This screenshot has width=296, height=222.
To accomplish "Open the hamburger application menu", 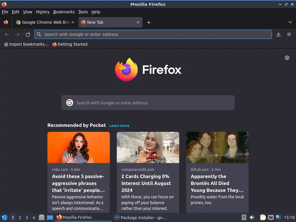I will click(x=289, y=34).
